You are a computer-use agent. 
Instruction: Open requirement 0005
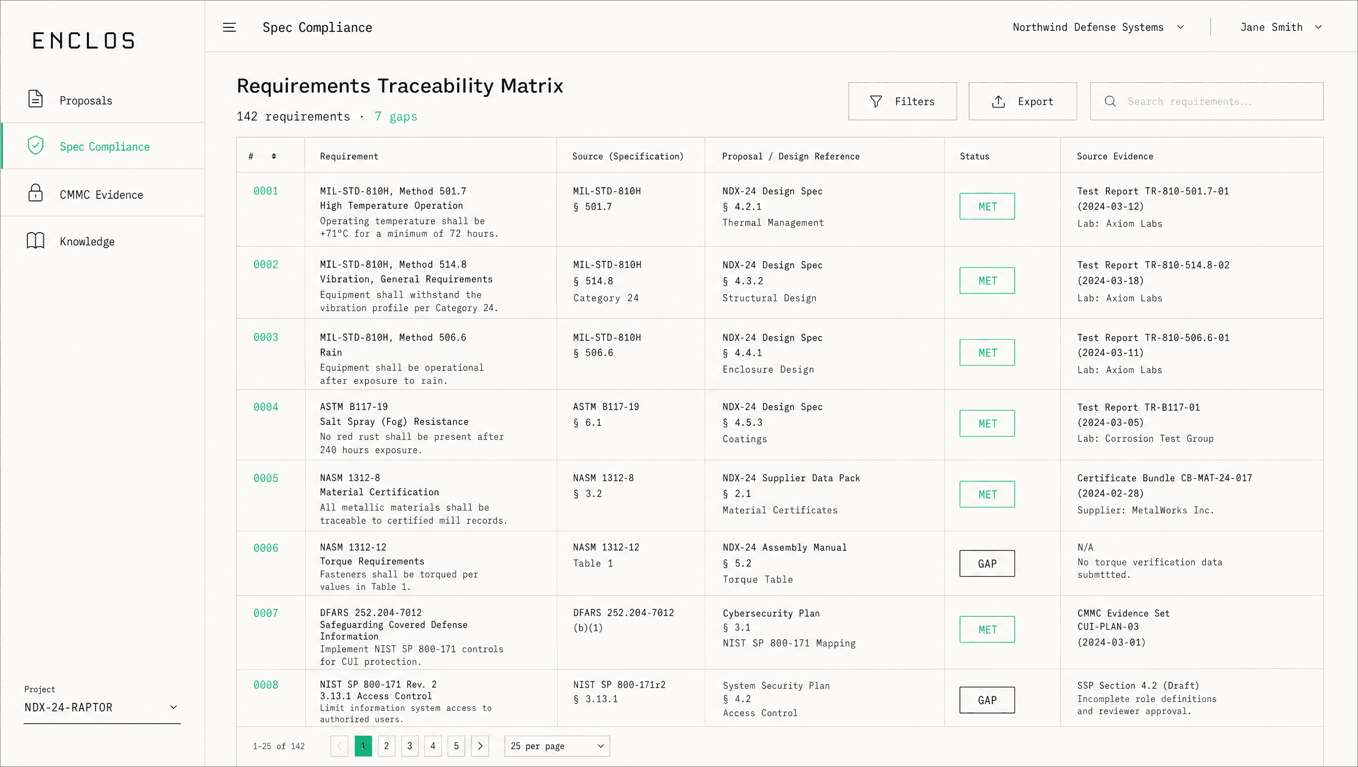(x=266, y=478)
